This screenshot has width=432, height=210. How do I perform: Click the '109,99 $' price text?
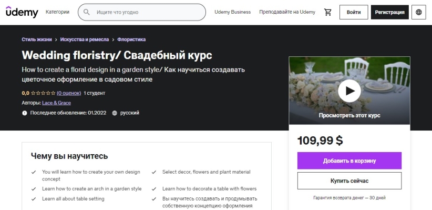320,141
